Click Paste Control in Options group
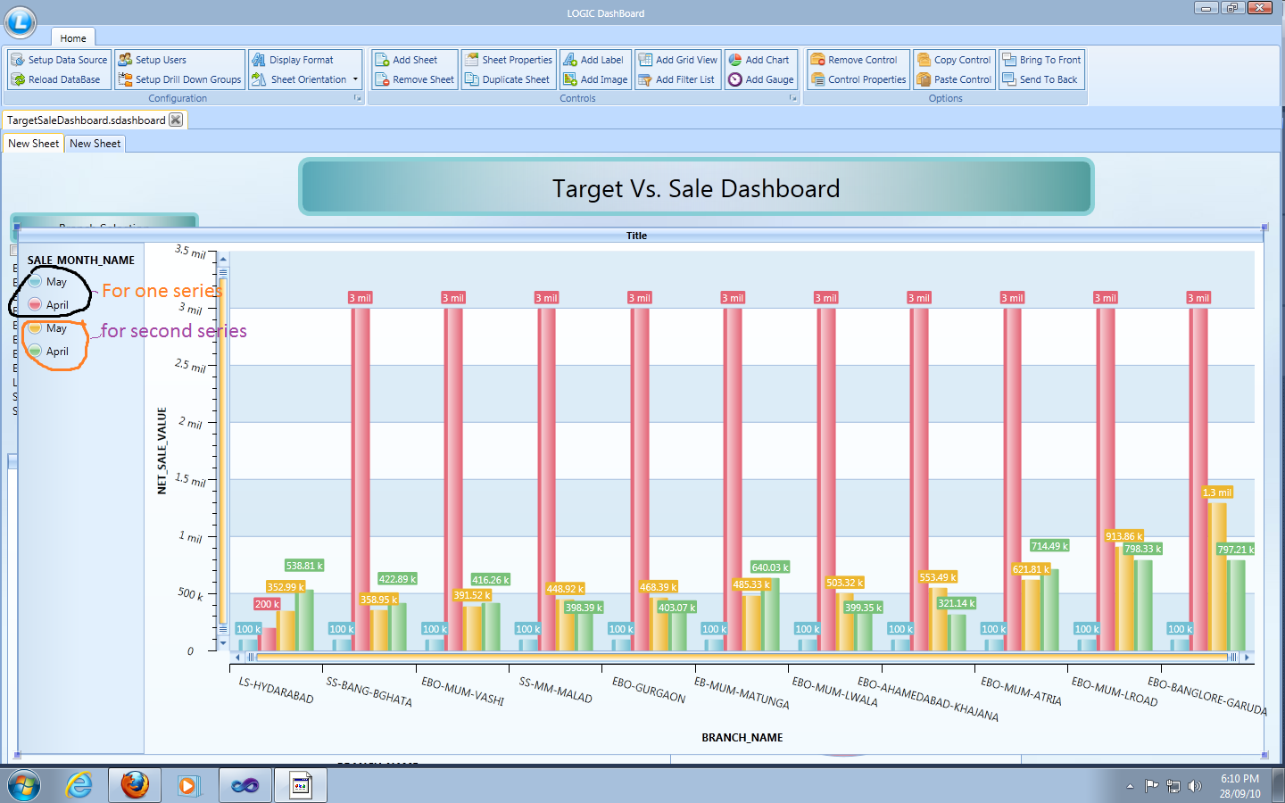 (x=954, y=79)
